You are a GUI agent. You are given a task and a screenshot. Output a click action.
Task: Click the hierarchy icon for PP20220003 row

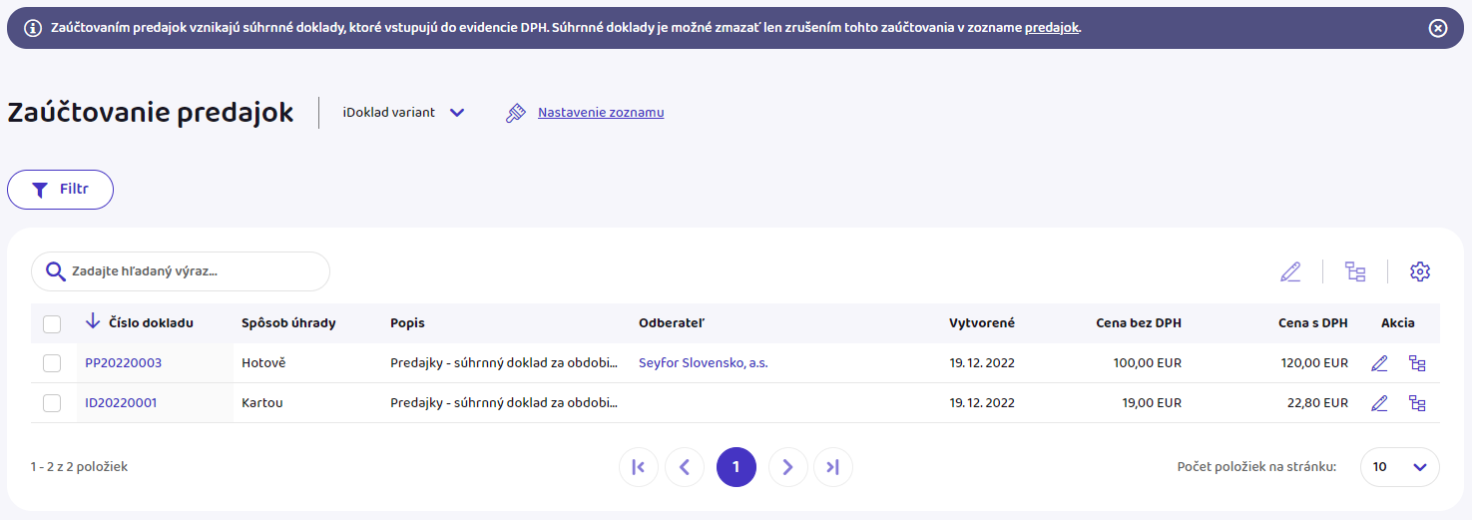1417,363
